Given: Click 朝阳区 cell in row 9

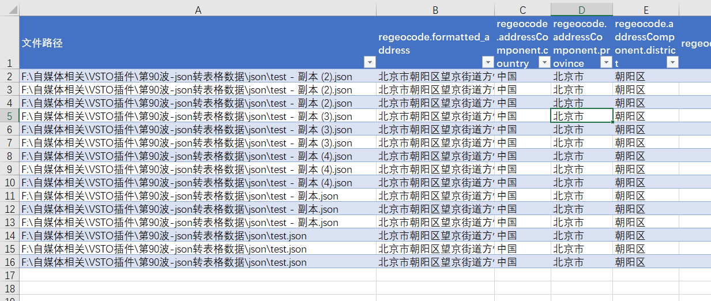Looking at the screenshot, I should (x=646, y=169).
